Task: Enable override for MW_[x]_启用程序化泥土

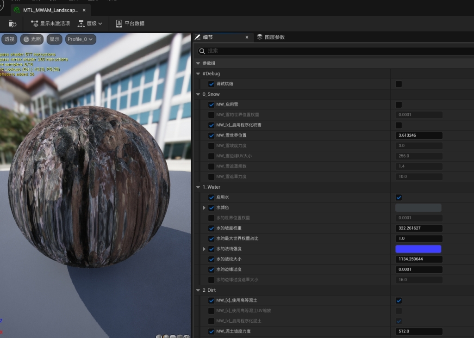Action: click(211, 321)
